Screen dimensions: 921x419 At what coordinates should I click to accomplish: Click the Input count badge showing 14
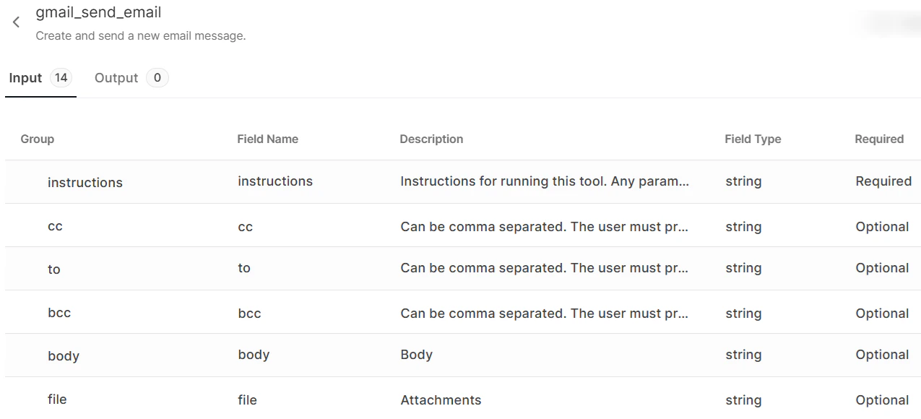pos(61,77)
